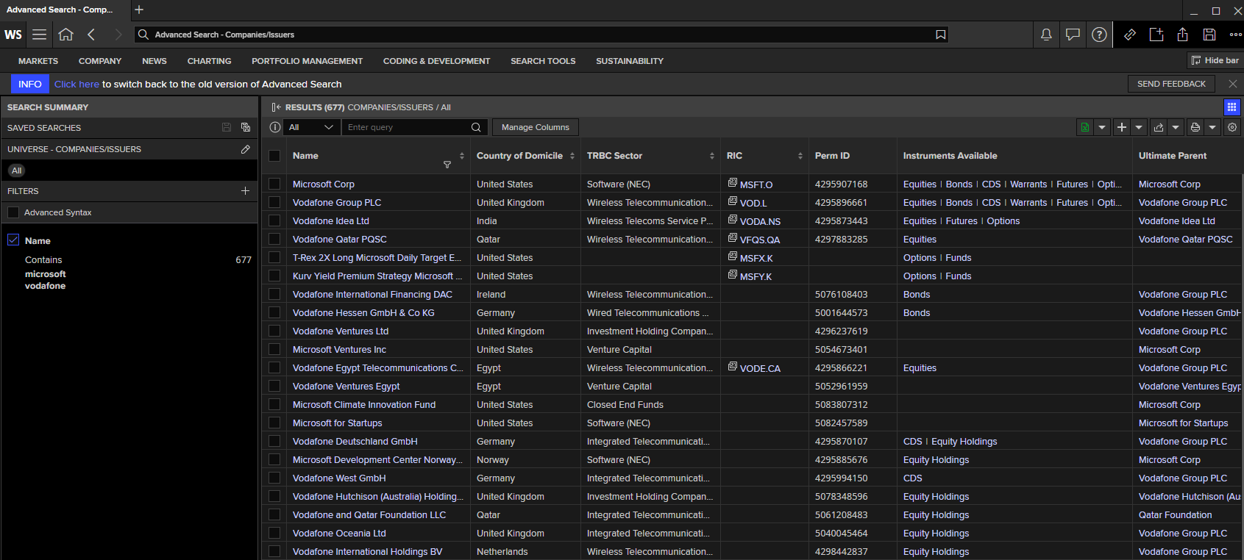Share the results with arrow icon
Viewport: 1244px width, 560px height.
point(1158,127)
